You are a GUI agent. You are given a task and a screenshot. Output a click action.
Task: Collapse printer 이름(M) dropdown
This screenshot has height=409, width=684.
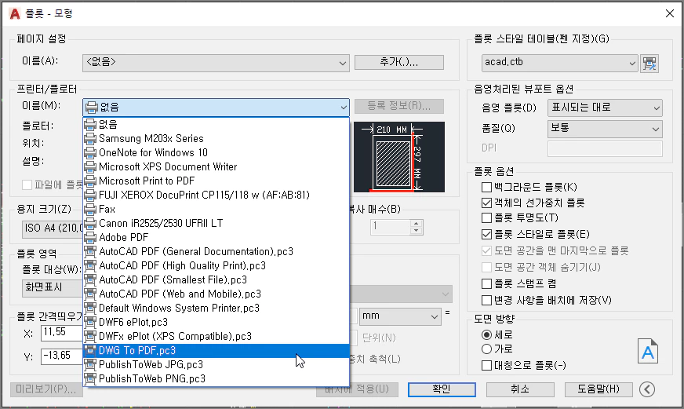click(x=216, y=107)
